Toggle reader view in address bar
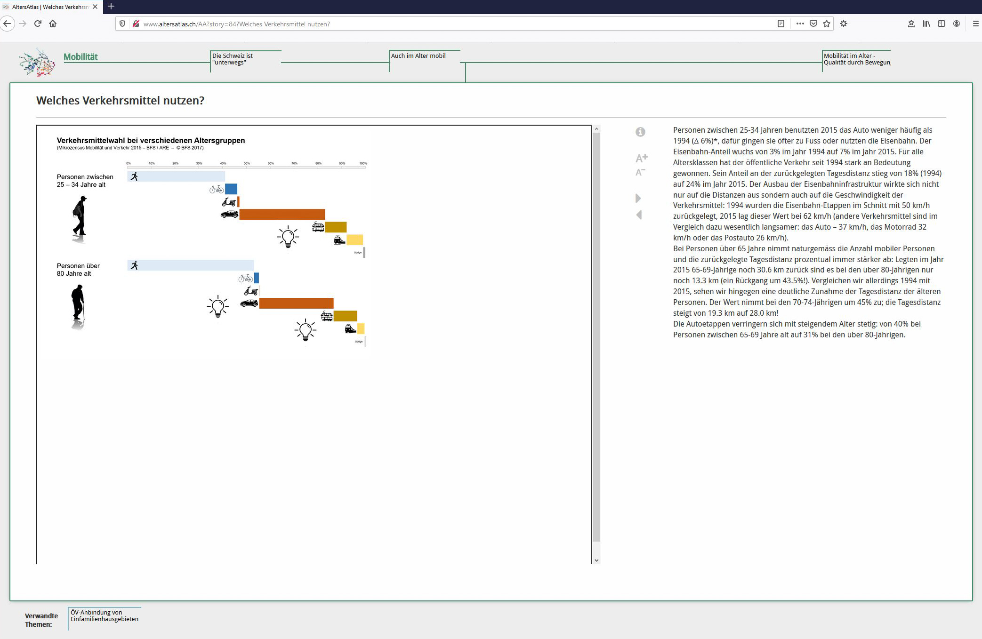 (781, 24)
